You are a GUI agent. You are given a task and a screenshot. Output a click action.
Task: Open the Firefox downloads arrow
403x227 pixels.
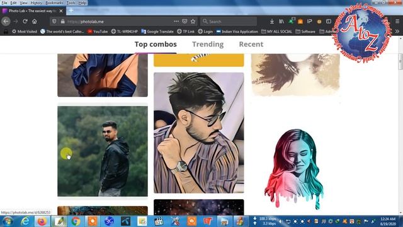coord(271,21)
